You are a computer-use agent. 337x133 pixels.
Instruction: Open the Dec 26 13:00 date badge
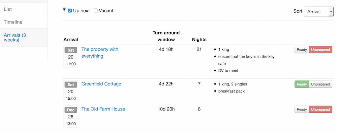point(71,117)
